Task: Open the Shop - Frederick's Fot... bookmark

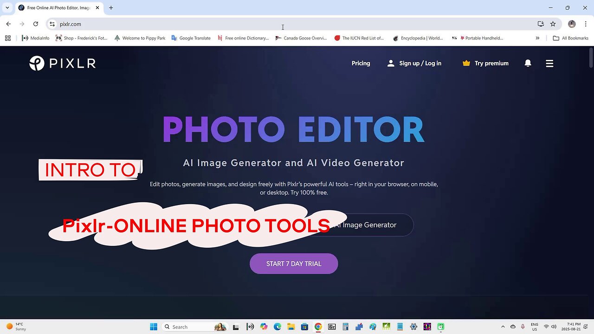Action: (82, 38)
